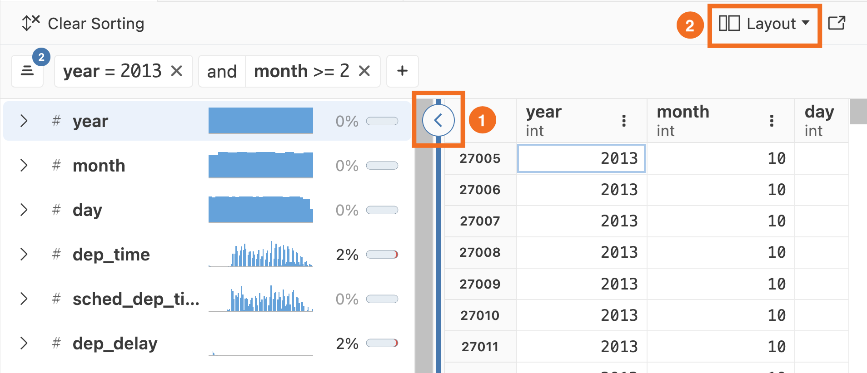
Task: Expand the dep_delay column summary row
Action: pos(24,344)
